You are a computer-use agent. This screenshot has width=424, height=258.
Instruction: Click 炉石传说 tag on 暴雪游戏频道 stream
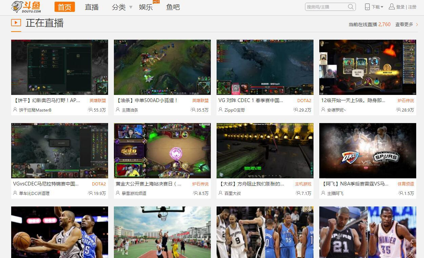(200, 184)
